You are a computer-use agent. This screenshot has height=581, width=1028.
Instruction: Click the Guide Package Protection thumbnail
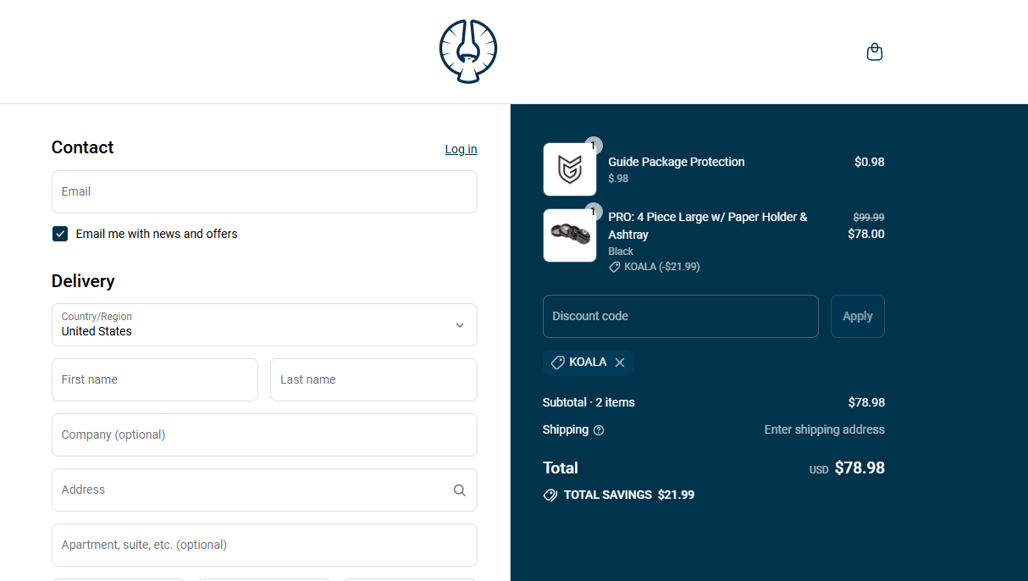[x=569, y=169]
